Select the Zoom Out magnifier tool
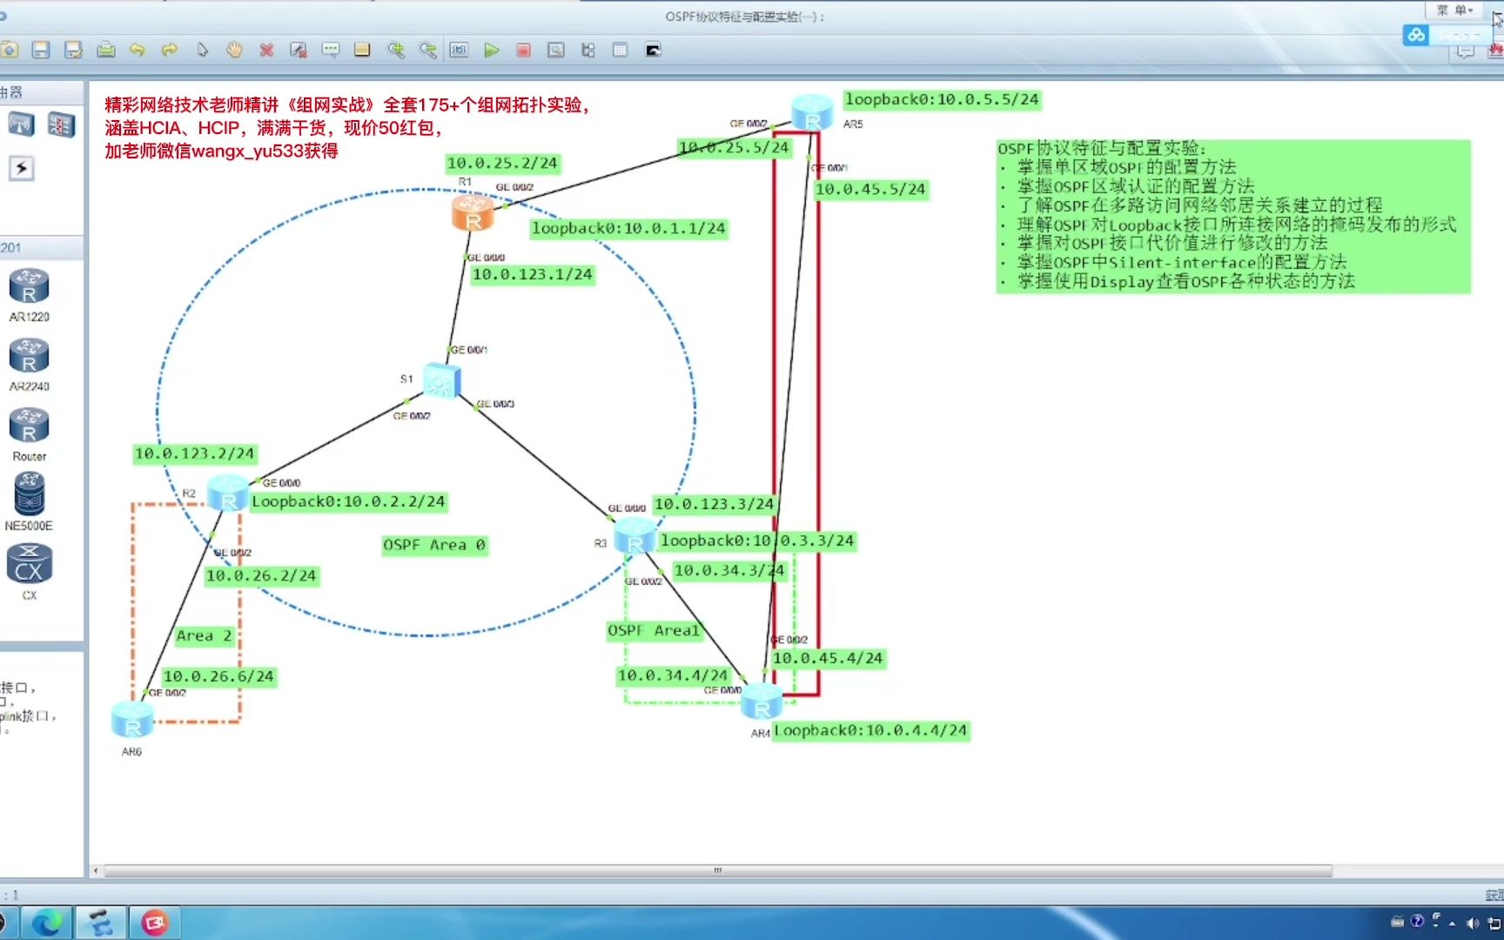 pyautogui.click(x=427, y=50)
